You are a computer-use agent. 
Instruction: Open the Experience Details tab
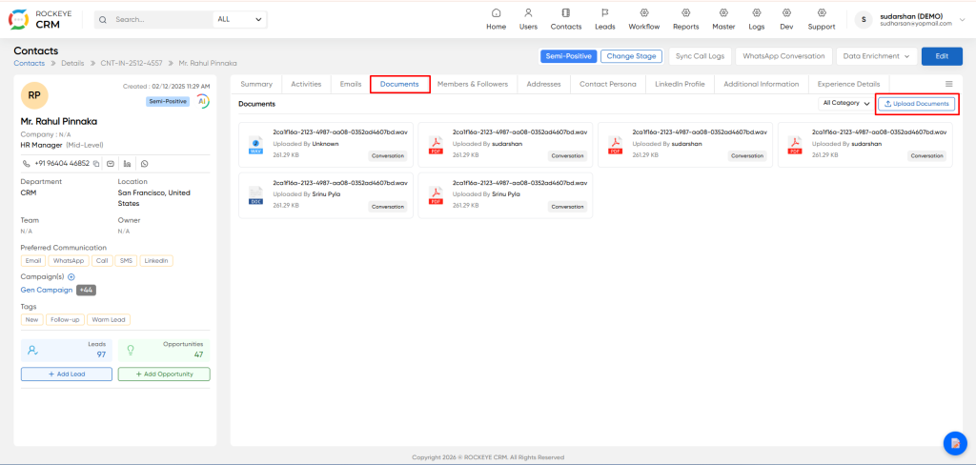(849, 84)
